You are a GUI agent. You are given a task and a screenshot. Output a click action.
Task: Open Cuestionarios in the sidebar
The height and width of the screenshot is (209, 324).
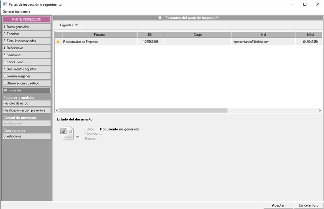[x=26, y=136]
